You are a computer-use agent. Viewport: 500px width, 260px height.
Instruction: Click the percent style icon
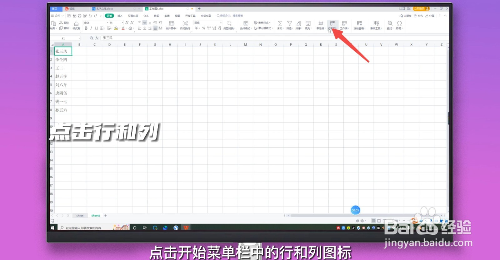click(x=203, y=28)
